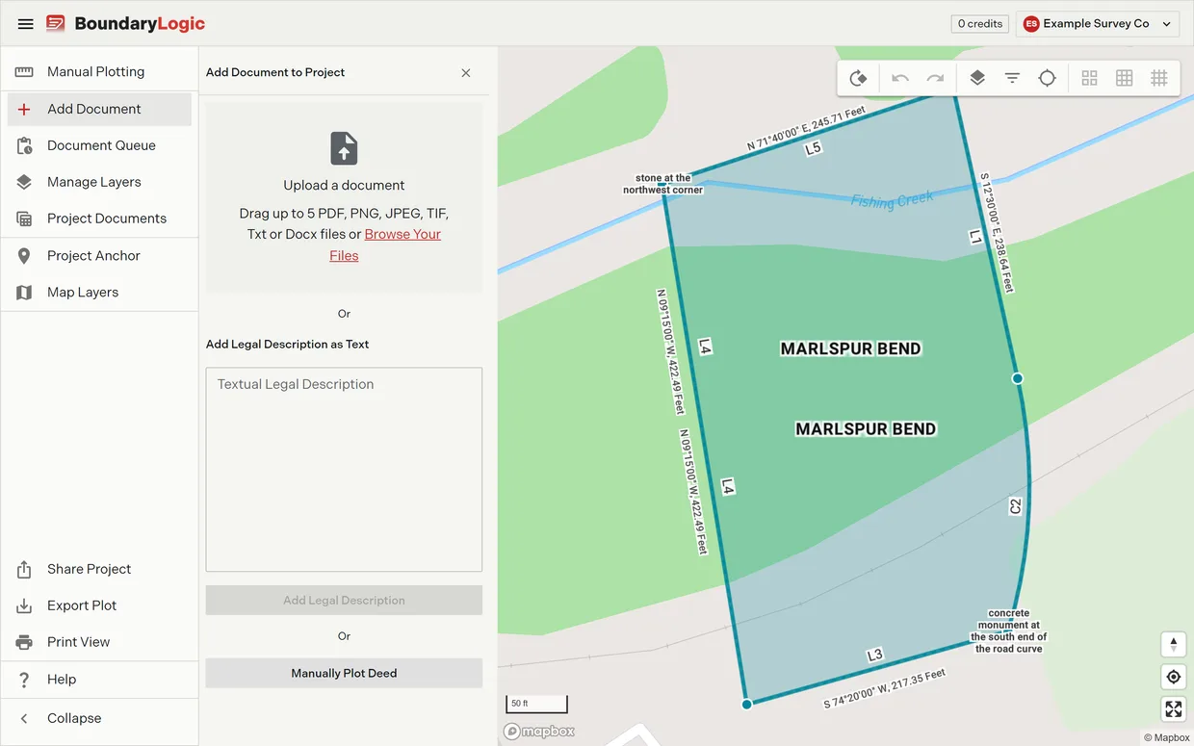Open the Help entry

coord(99,680)
